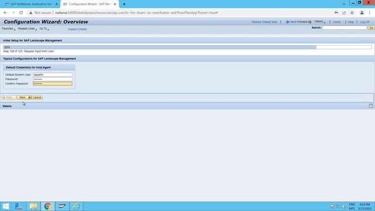375x211 pixels.
Task: Open the Chrome profile icon
Action: coord(362,13)
